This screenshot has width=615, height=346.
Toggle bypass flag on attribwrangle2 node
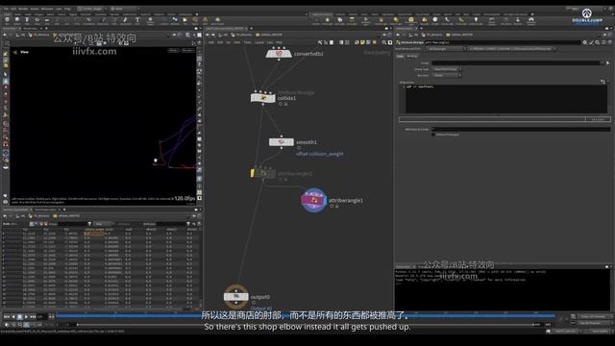(253, 173)
